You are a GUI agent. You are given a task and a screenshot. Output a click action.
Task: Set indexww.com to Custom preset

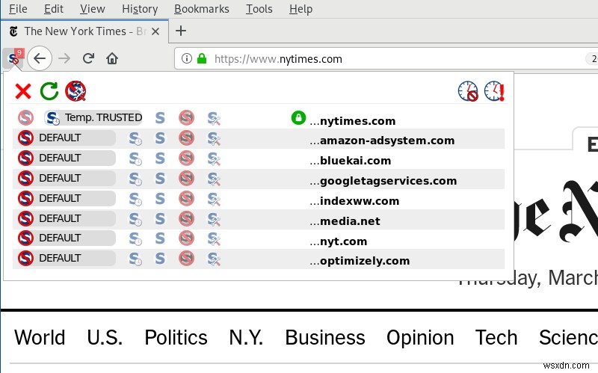[214, 199]
